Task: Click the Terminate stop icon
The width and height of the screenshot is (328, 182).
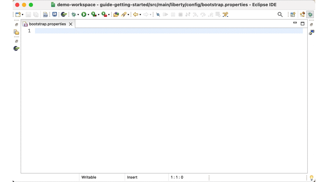Action: [180, 15]
